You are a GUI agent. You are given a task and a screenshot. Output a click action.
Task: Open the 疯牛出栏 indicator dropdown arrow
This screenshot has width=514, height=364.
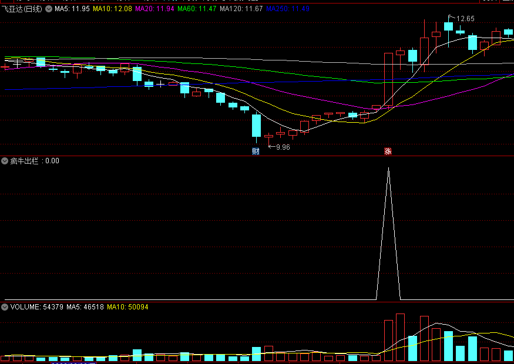point(5,161)
